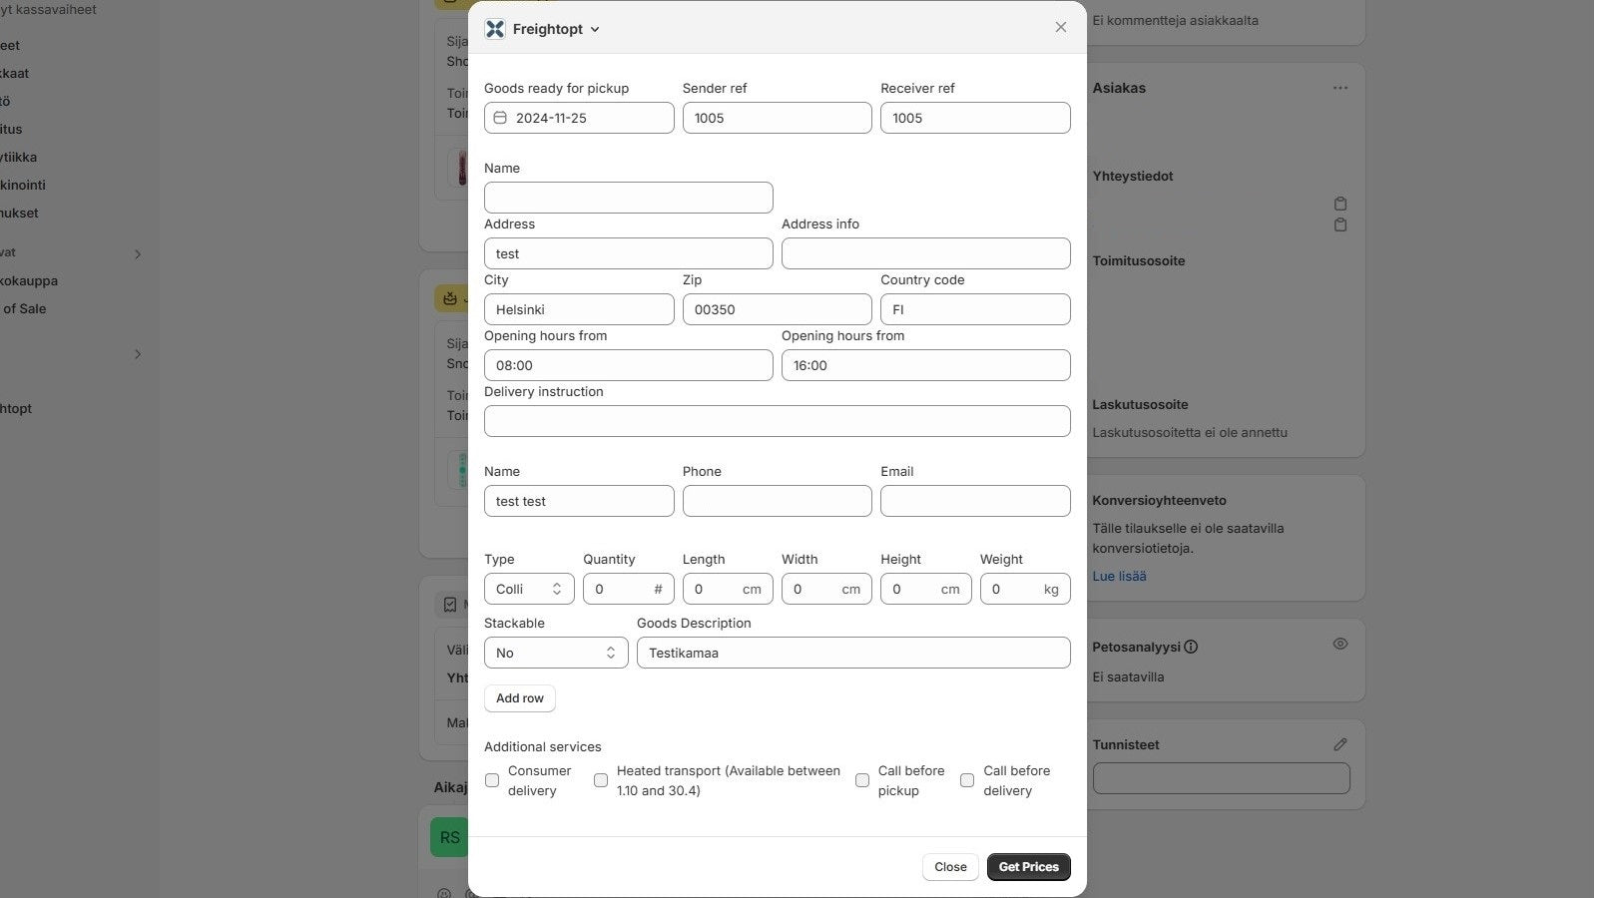Expand the sidebar submenu chevron
The image size is (1597, 898).
coord(138,354)
